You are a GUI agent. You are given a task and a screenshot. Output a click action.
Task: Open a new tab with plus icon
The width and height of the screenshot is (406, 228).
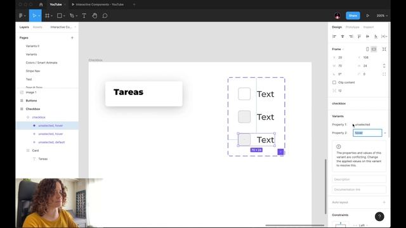(x=134, y=4)
